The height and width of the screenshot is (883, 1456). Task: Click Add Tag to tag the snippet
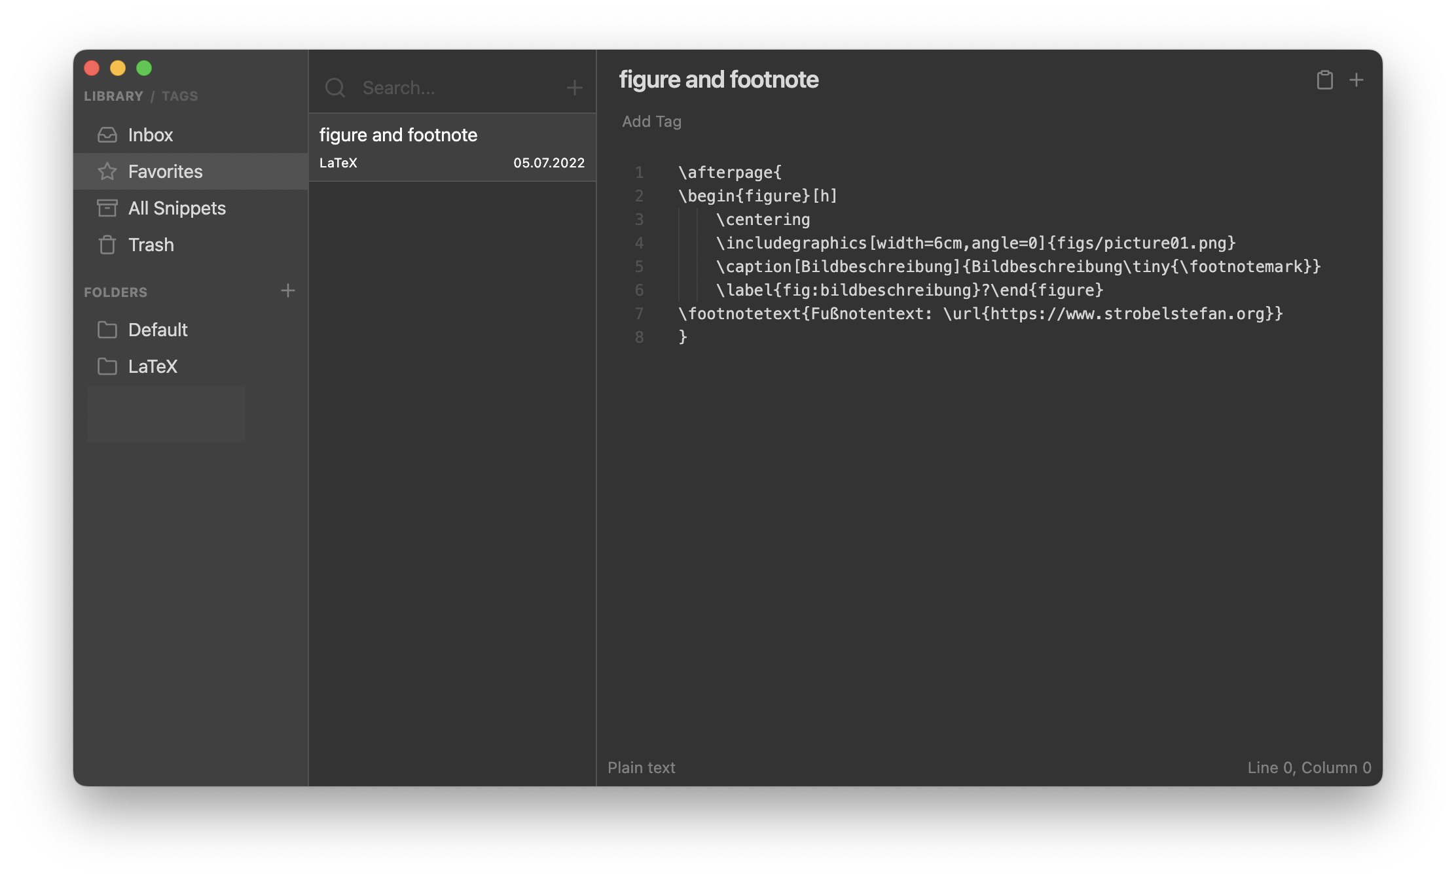coord(651,121)
